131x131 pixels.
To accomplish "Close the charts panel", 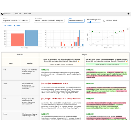I will pyautogui.click(x=128, y=29).
